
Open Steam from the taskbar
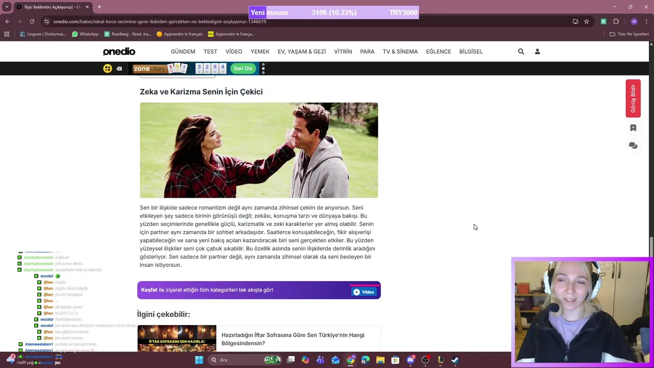coord(455,360)
